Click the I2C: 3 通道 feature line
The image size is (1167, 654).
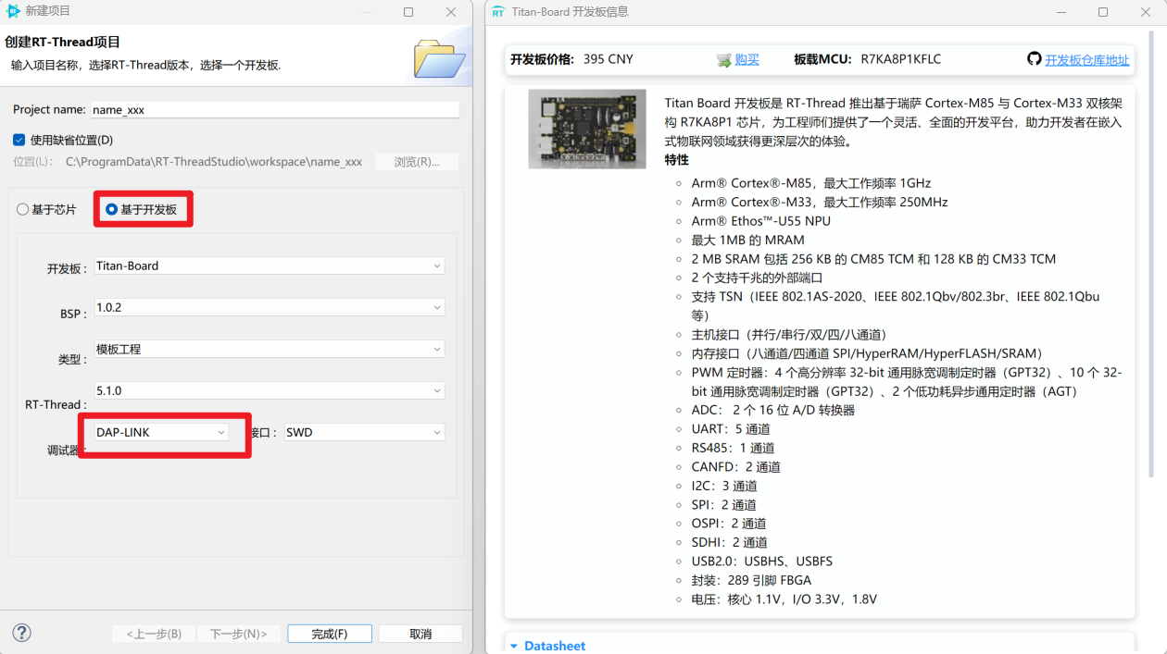(724, 486)
